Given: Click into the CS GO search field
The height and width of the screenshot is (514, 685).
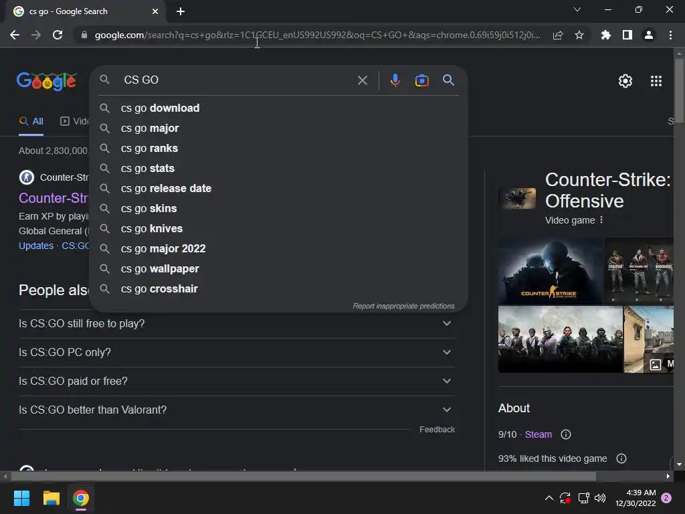Looking at the screenshot, I should (236, 80).
